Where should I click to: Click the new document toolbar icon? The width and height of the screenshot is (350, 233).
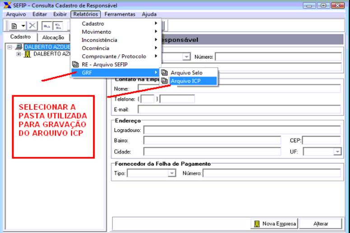[14, 26]
